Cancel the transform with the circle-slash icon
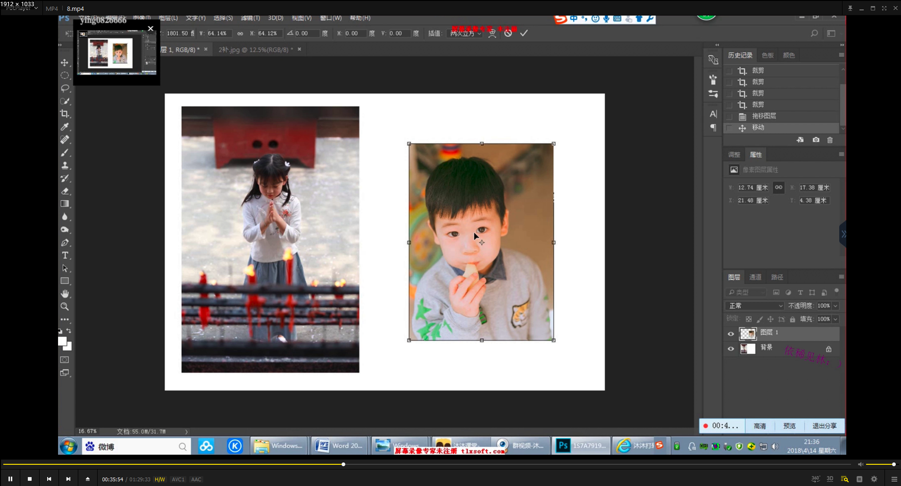 click(x=508, y=33)
